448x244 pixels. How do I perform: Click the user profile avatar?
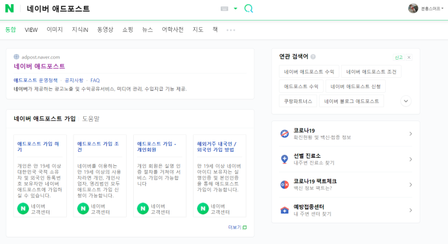tap(413, 8)
